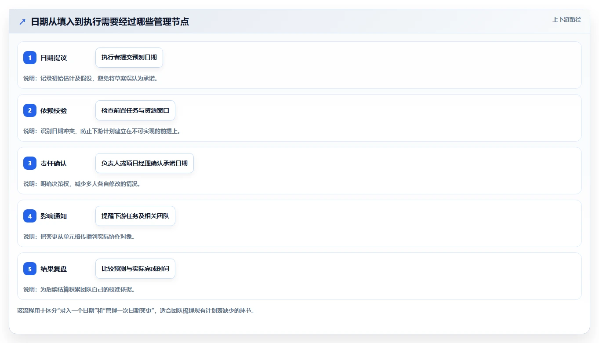
Task: Click the note starting 识别日期冲突
Action: coord(102,131)
